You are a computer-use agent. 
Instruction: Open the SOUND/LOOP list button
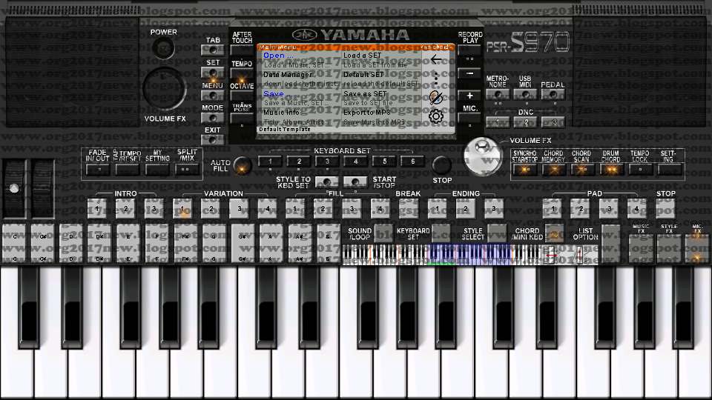click(x=383, y=233)
